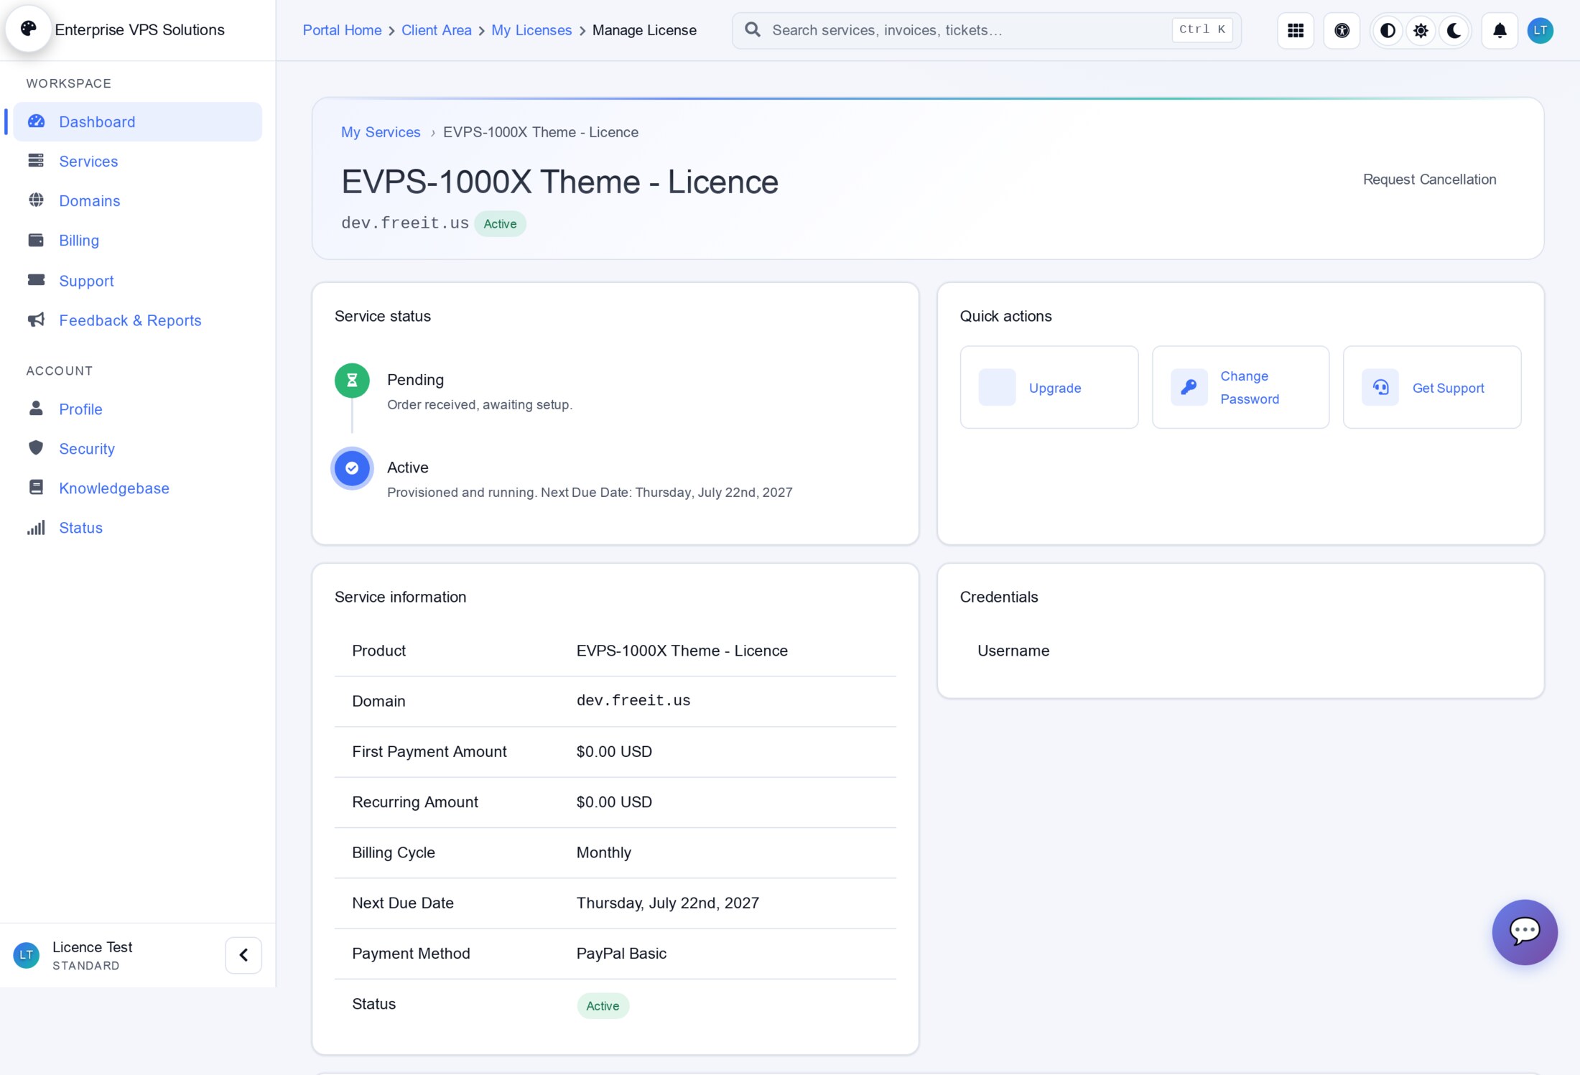Click the Status row Active badge
Screen dimensions: 1580x1075
point(603,1005)
